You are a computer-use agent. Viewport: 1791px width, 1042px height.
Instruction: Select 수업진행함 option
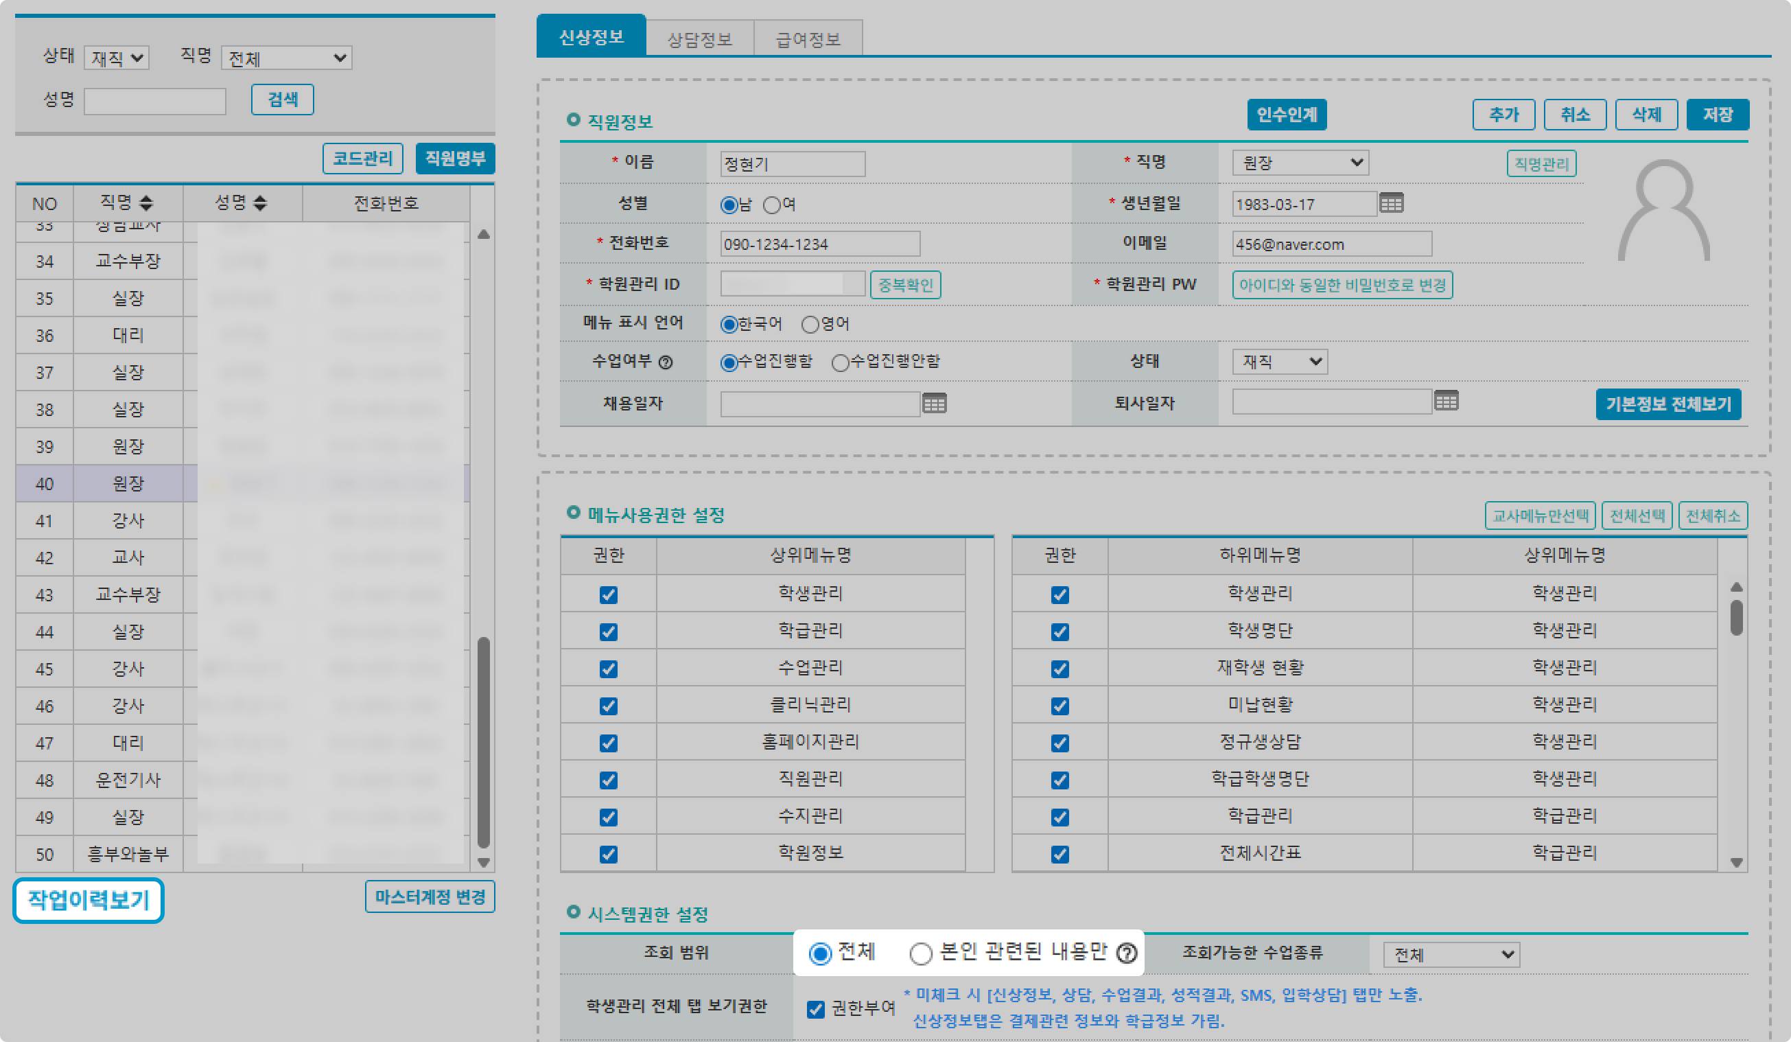point(729,363)
